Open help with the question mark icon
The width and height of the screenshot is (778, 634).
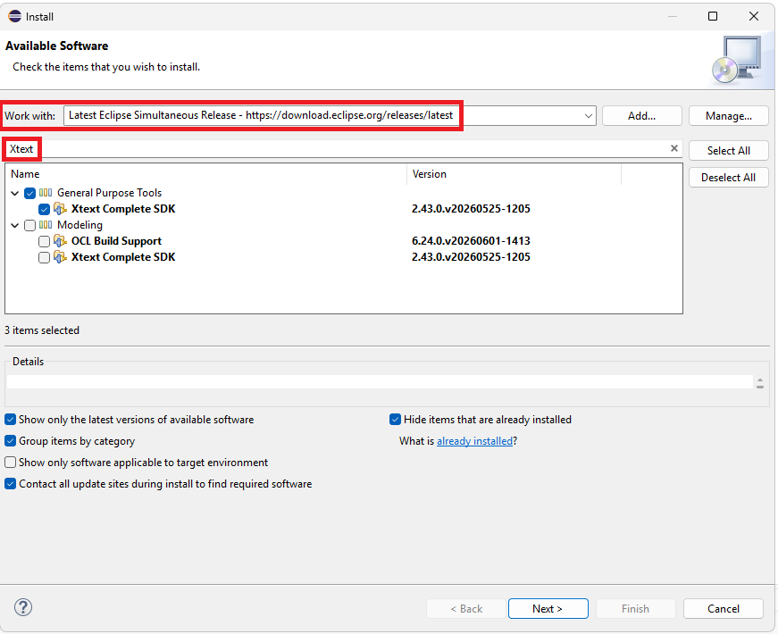[23, 607]
